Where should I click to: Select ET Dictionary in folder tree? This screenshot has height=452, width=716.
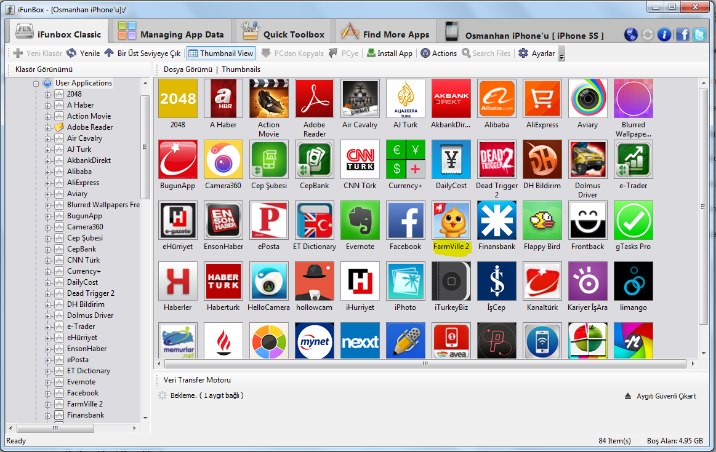tap(89, 371)
